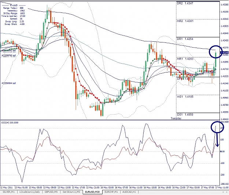Screen dimensions: 229x195
Task: Open the AUDCAD,H1 chart tab
Action: coord(129,192)
